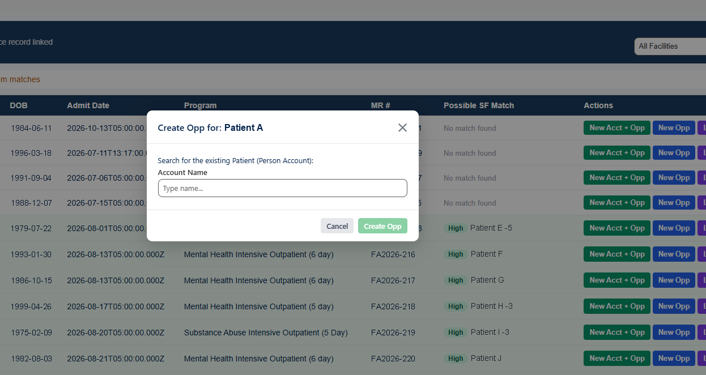The height and width of the screenshot is (375, 706).
Task: Click the Account Name search field
Action: [x=282, y=188]
